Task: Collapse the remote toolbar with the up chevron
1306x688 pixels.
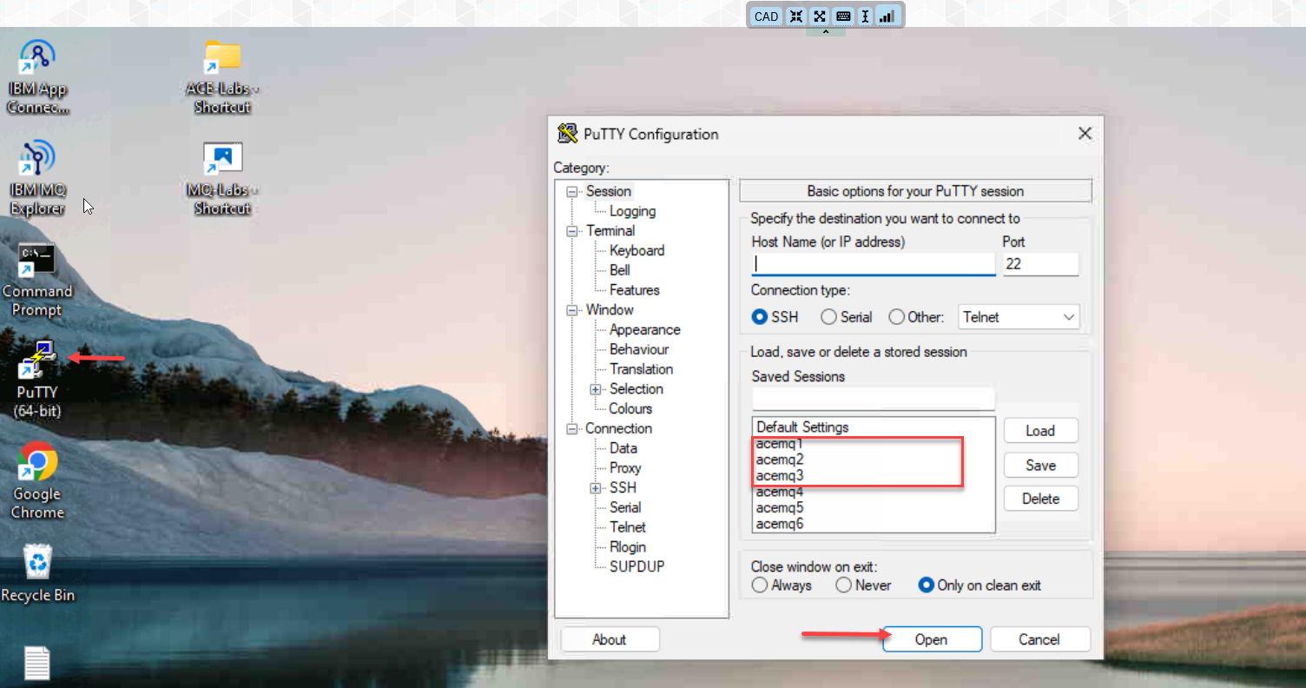Action: click(x=826, y=32)
